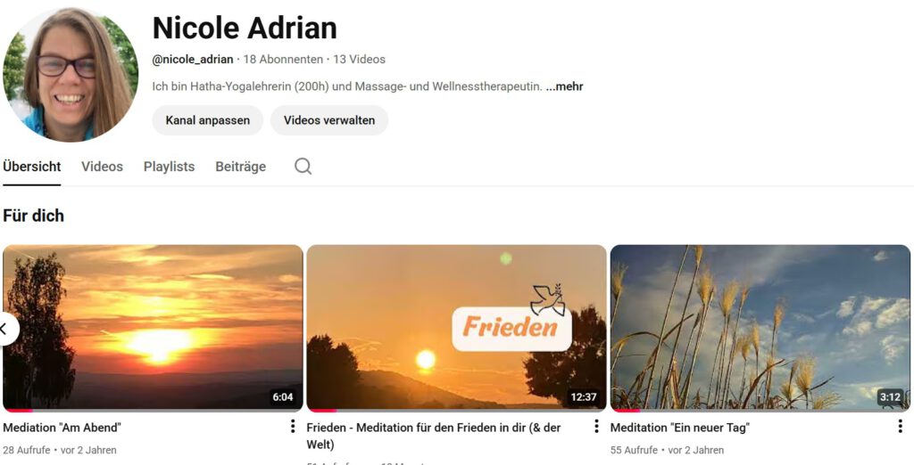The image size is (914, 465).
Task: Open the sunset "Am Abend" video thumbnail
Action: click(x=153, y=328)
